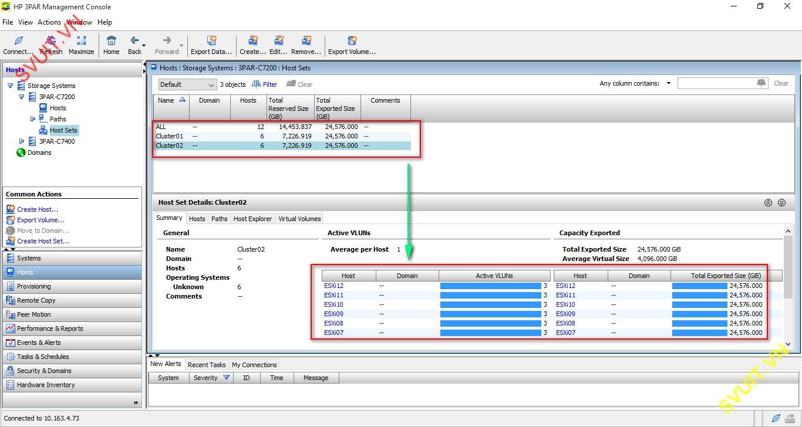This screenshot has height=427, width=802.
Task: Open the Default filter view dropdown
Action: pos(187,84)
